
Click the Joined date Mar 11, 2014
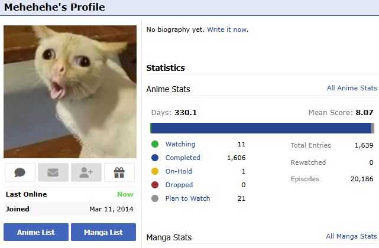click(111, 209)
